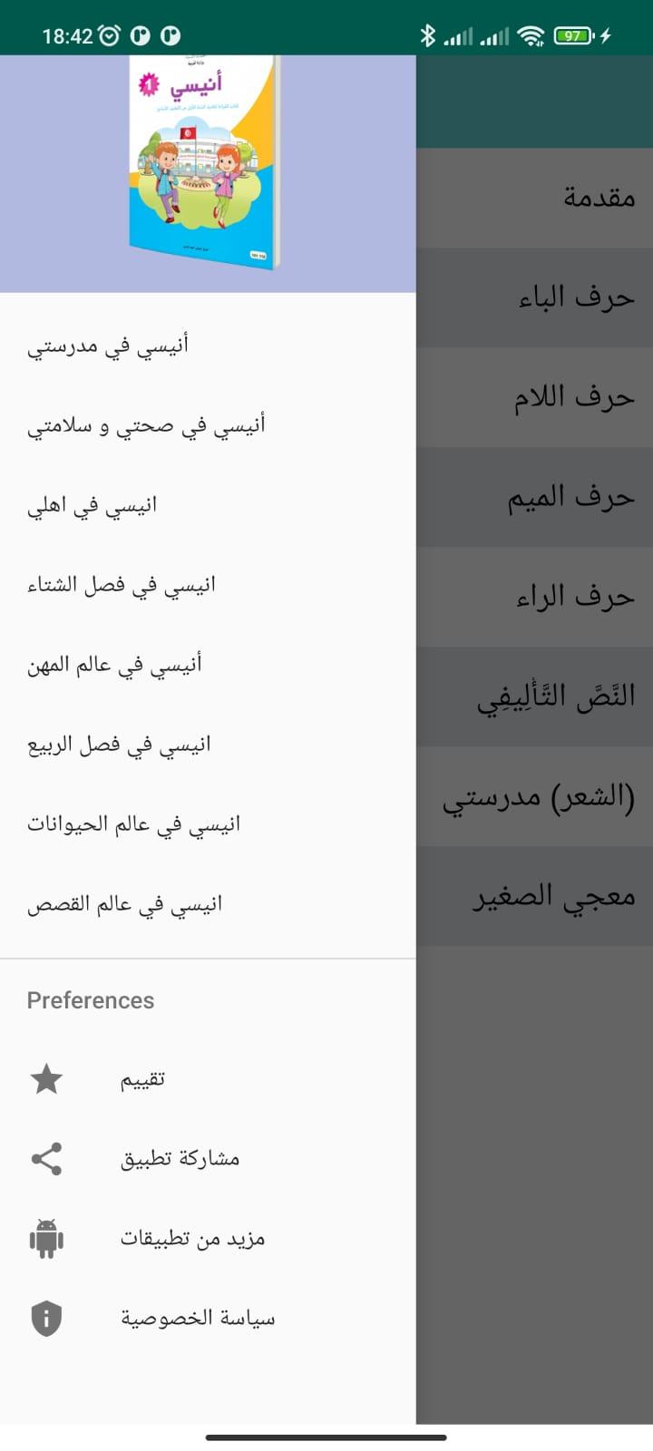This screenshot has height=1451, width=653.
Task: Tap the battery indicator icon
Action: [574, 35]
